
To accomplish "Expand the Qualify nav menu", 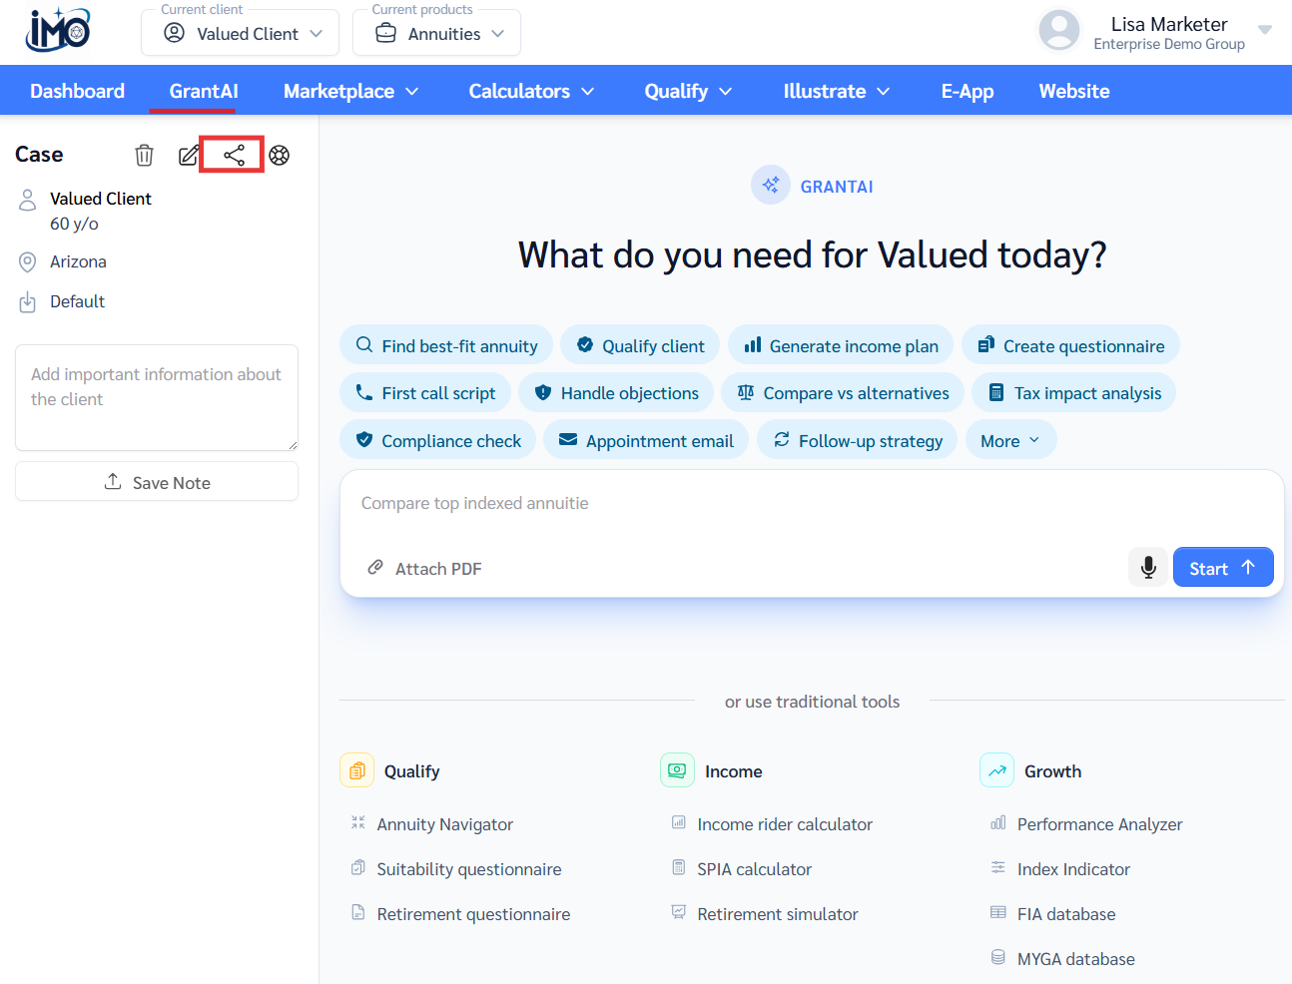I will click(689, 91).
